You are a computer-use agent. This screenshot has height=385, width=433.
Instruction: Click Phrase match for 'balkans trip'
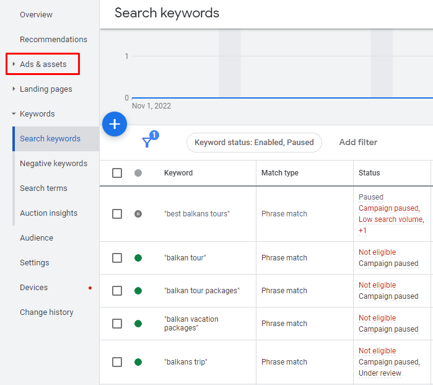[284, 362]
